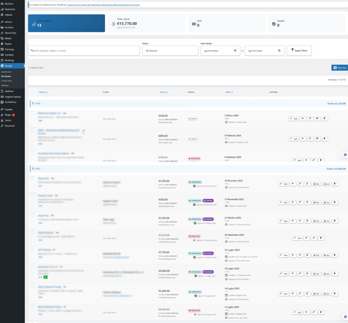Open document icon for 14 Luglio 2025 quote
Image resolution: width=348 pixels, height=323 pixels.
tap(307, 294)
